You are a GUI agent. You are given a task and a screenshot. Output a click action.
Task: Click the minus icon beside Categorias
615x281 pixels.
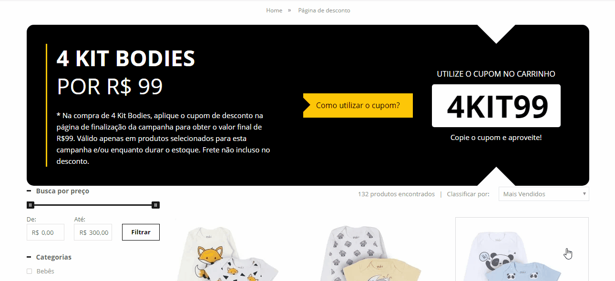tap(29, 257)
